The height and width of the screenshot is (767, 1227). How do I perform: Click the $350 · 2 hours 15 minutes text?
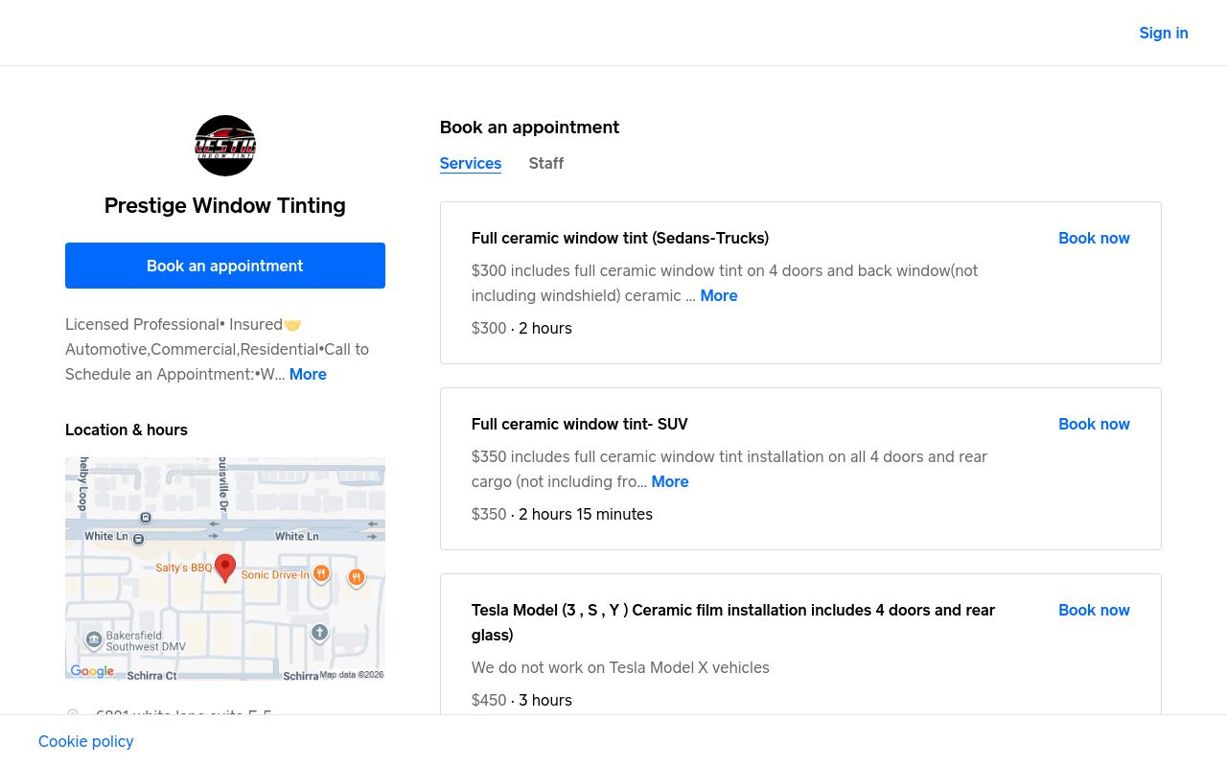(x=562, y=514)
